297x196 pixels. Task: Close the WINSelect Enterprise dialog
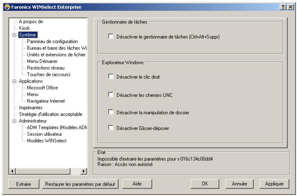[x=290, y=7]
